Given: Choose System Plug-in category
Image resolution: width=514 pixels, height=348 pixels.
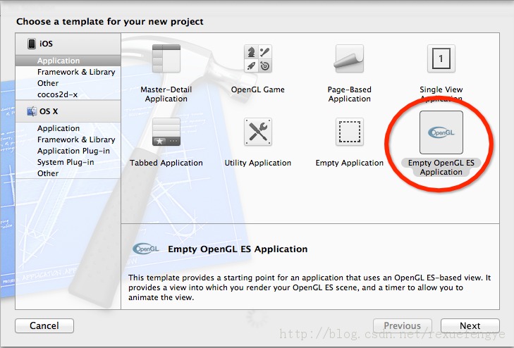Looking at the screenshot, I should pos(68,162).
